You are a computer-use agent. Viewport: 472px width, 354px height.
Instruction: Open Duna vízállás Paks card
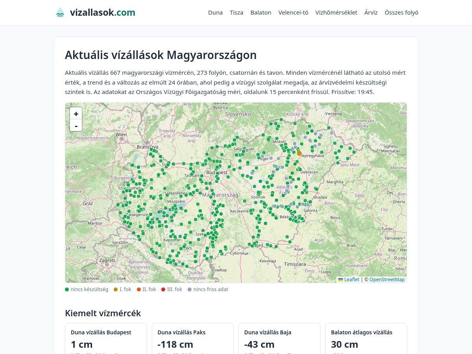tap(193, 339)
